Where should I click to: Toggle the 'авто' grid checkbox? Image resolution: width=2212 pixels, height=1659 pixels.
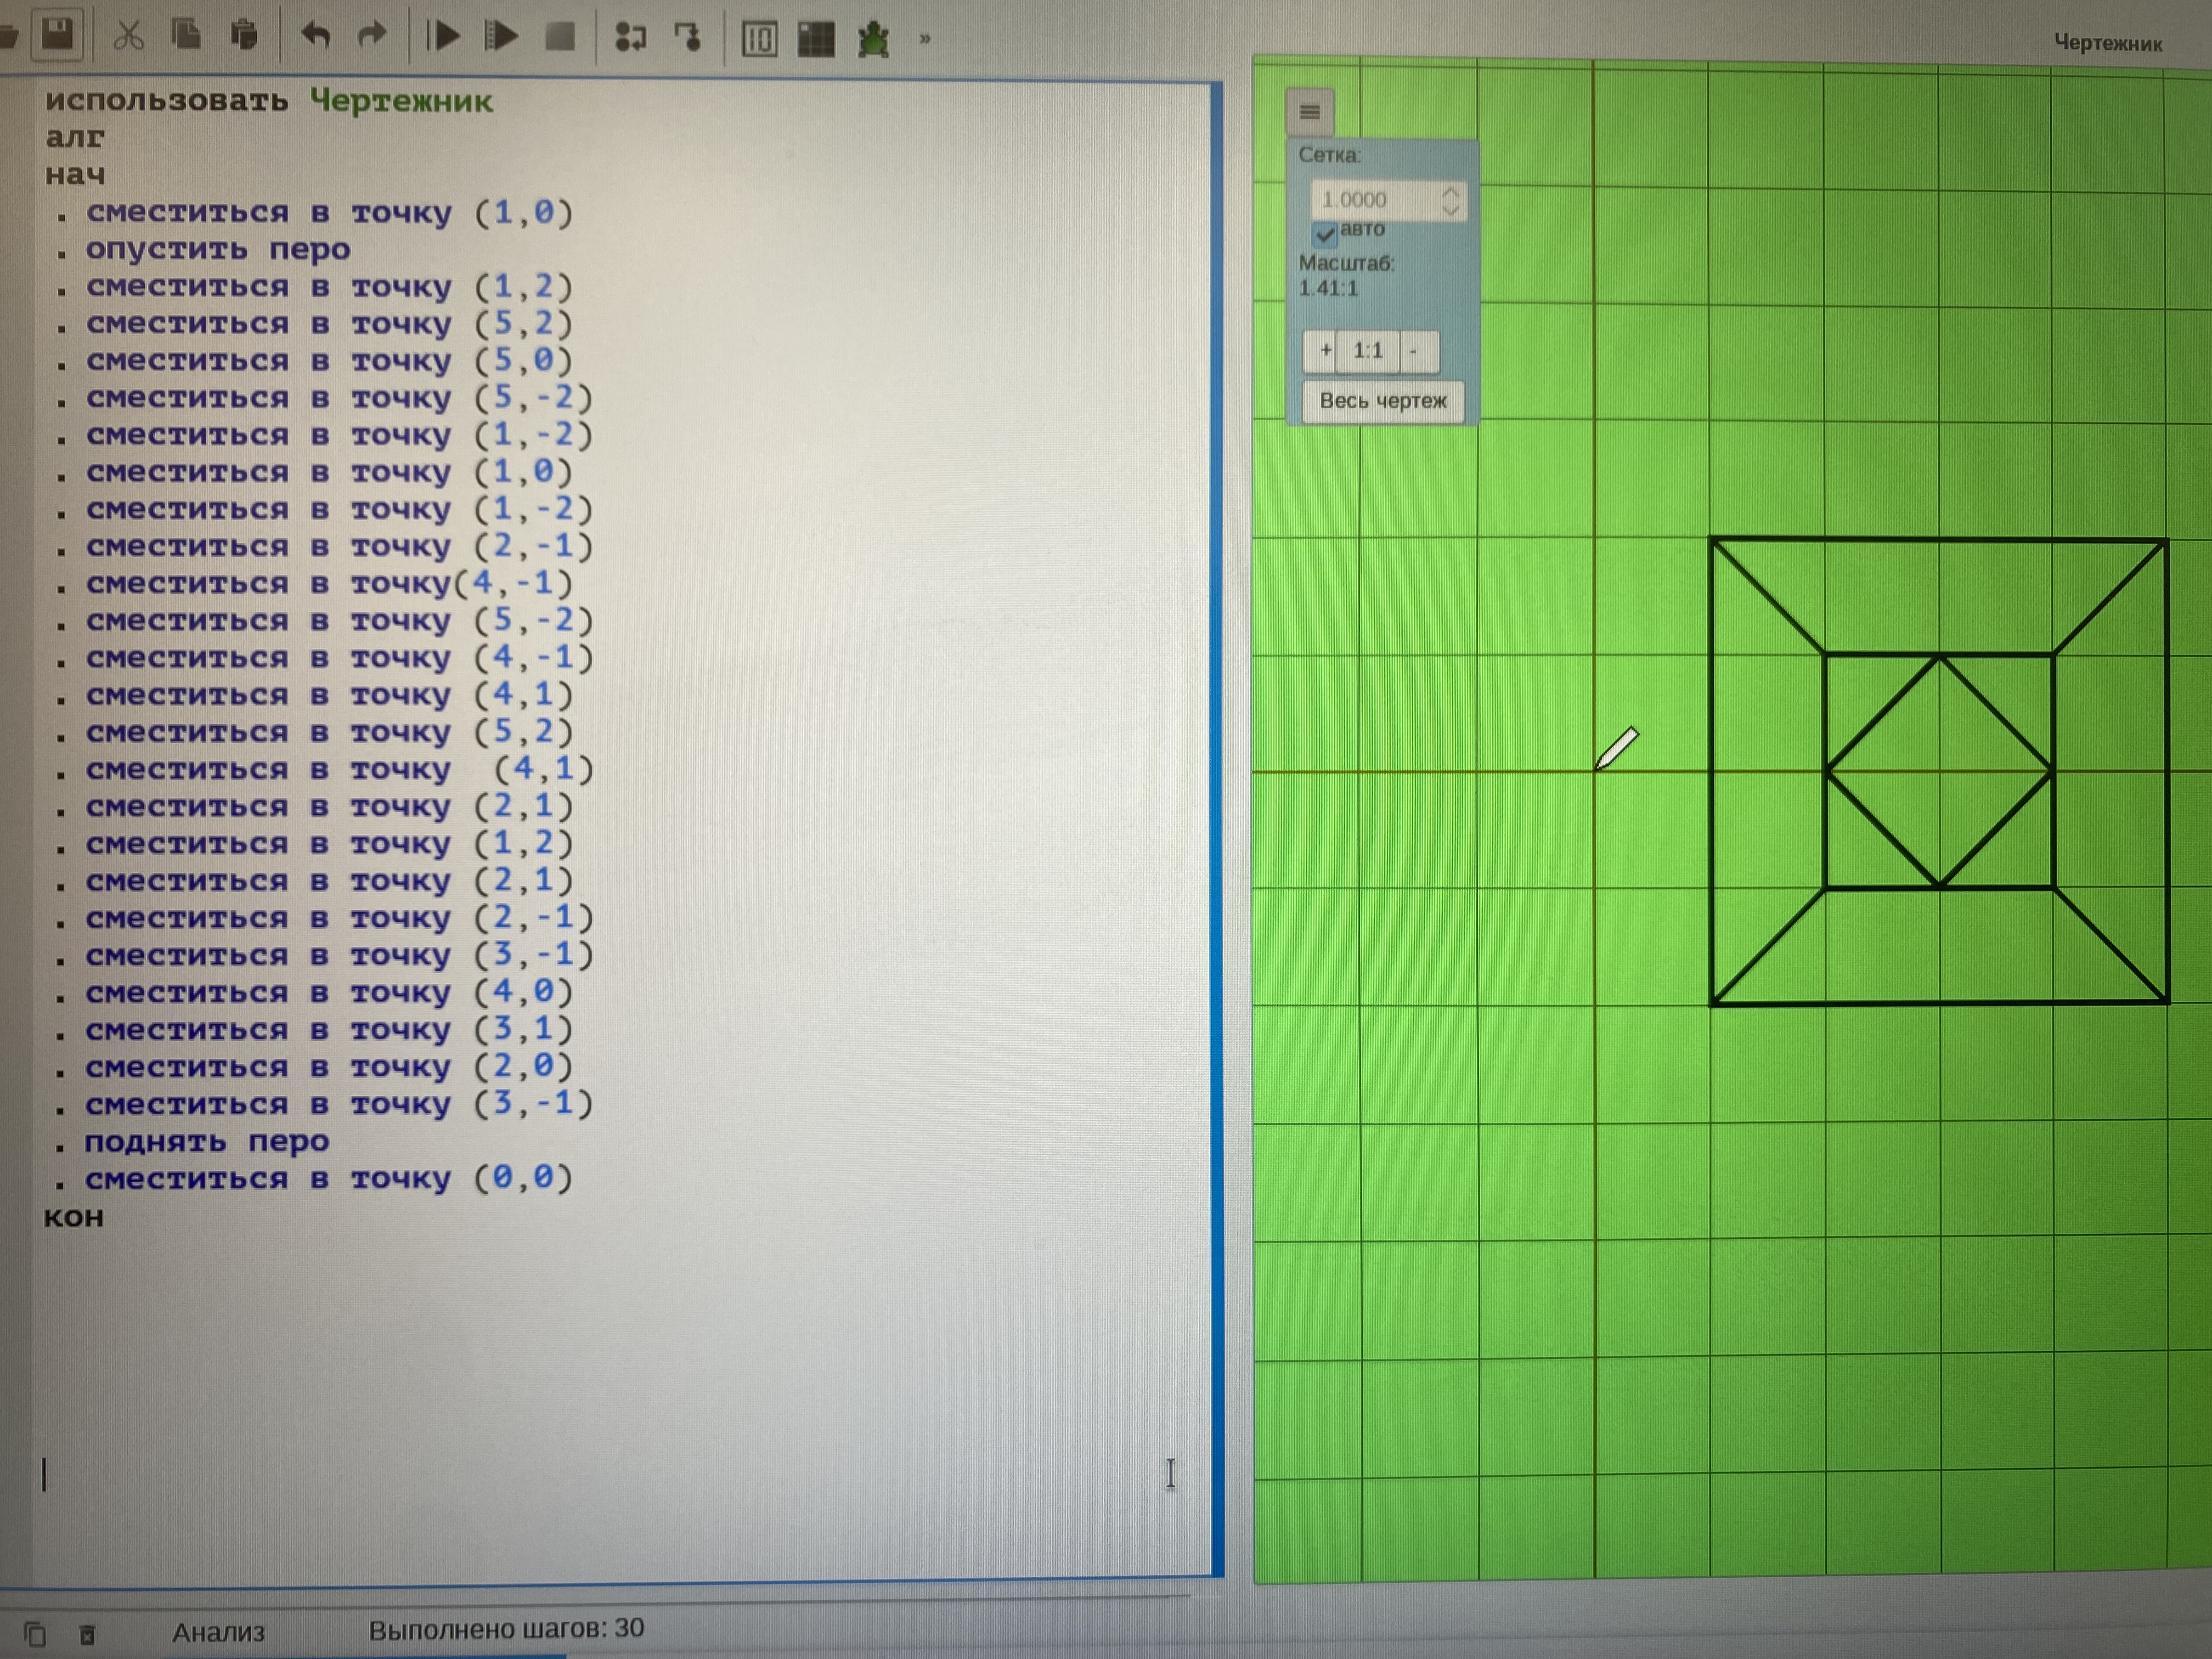pos(1326,233)
